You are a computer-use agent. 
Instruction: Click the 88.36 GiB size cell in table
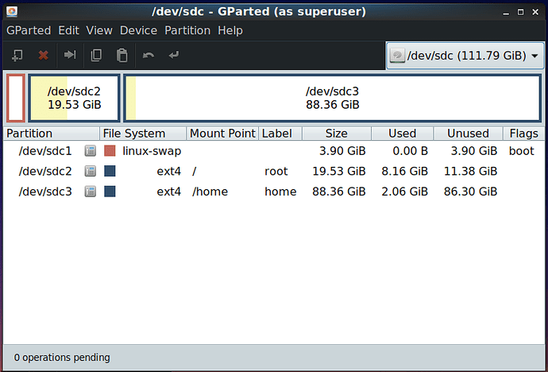[338, 192]
